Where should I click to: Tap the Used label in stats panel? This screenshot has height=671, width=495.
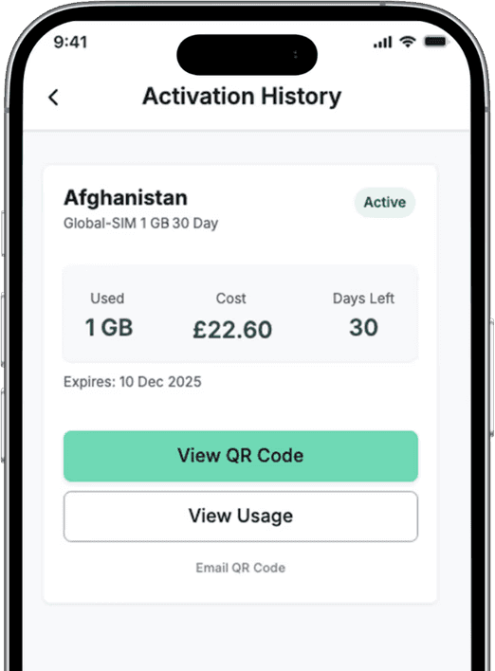pos(107,299)
